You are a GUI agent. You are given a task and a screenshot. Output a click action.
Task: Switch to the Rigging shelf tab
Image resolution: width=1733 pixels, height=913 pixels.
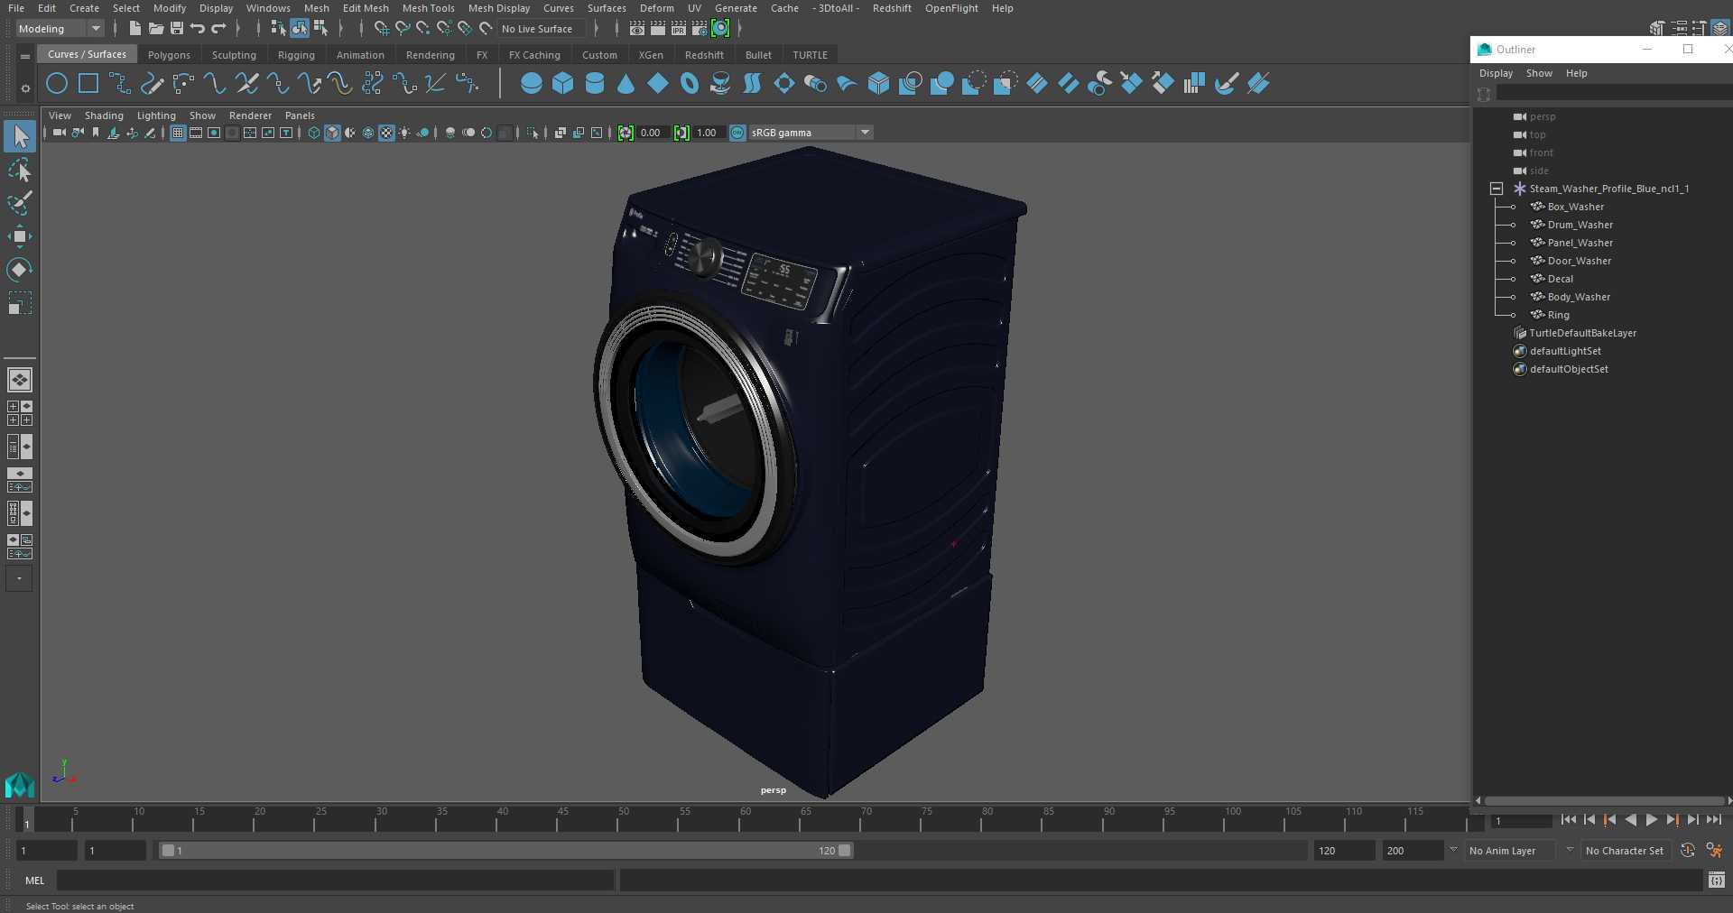pos(296,55)
